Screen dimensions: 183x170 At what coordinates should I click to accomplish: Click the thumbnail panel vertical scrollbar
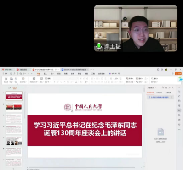[x=25, y=105]
